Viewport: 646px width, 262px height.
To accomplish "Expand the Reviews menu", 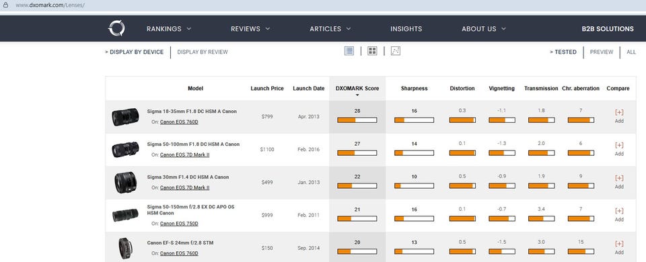I will [250, 29].
